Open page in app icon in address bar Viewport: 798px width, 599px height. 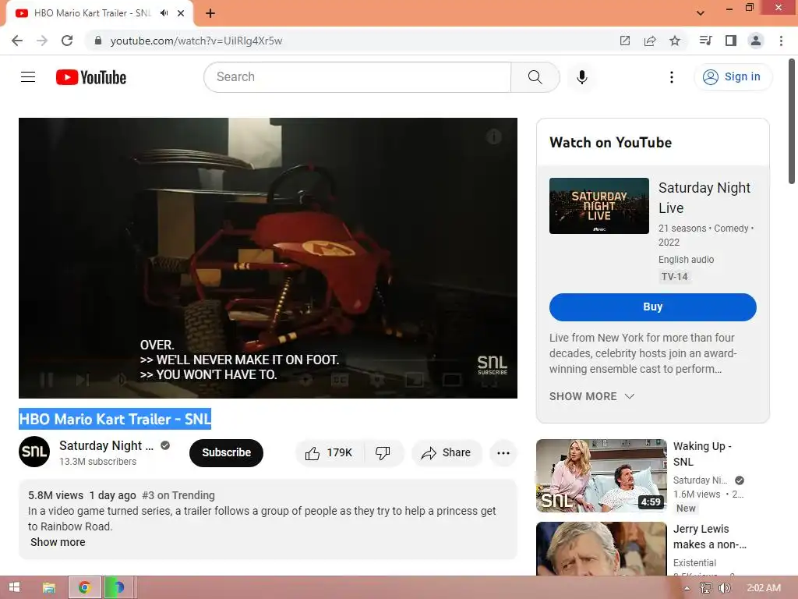pyautogui.click(x=625, y=41)
